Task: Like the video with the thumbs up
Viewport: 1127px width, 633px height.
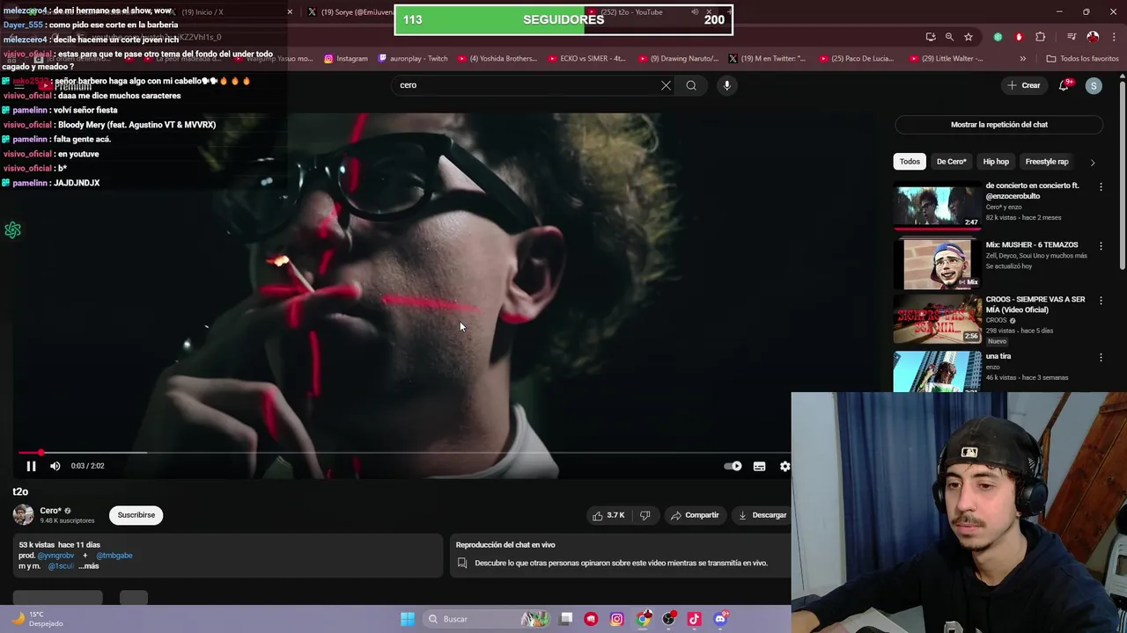Action: [608, 515]
